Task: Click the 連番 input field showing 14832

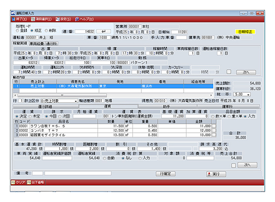Action: pyautogui.click(x=85, y=32)
